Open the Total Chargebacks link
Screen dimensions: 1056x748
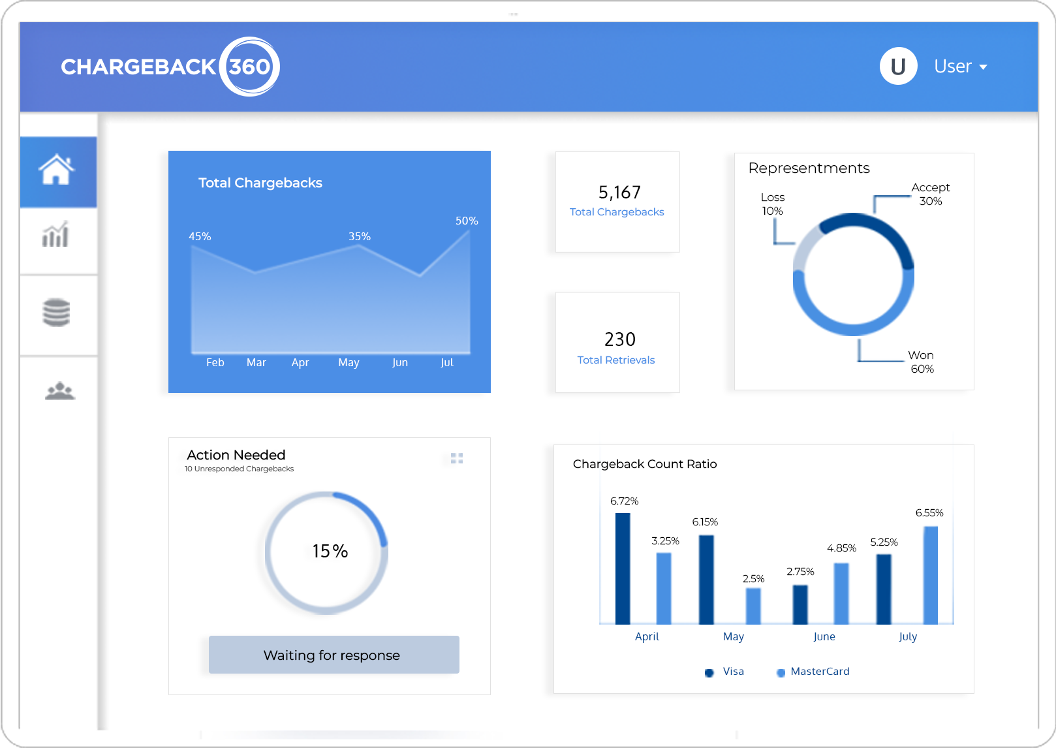pyautogui.click(x=617, y=212)
